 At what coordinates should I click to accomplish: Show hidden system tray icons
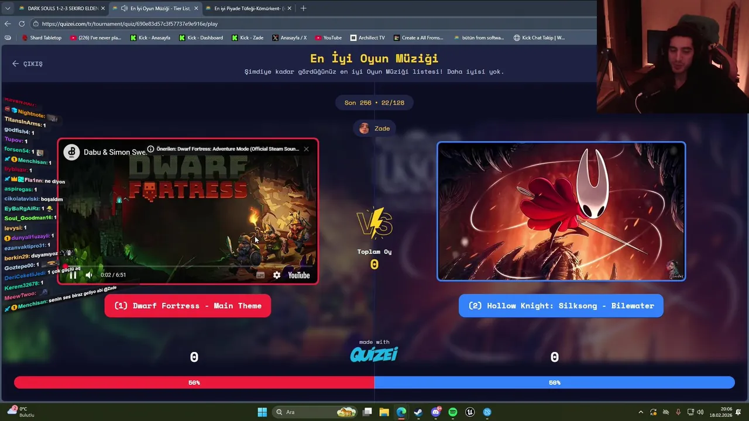click(x=641, y=412)
